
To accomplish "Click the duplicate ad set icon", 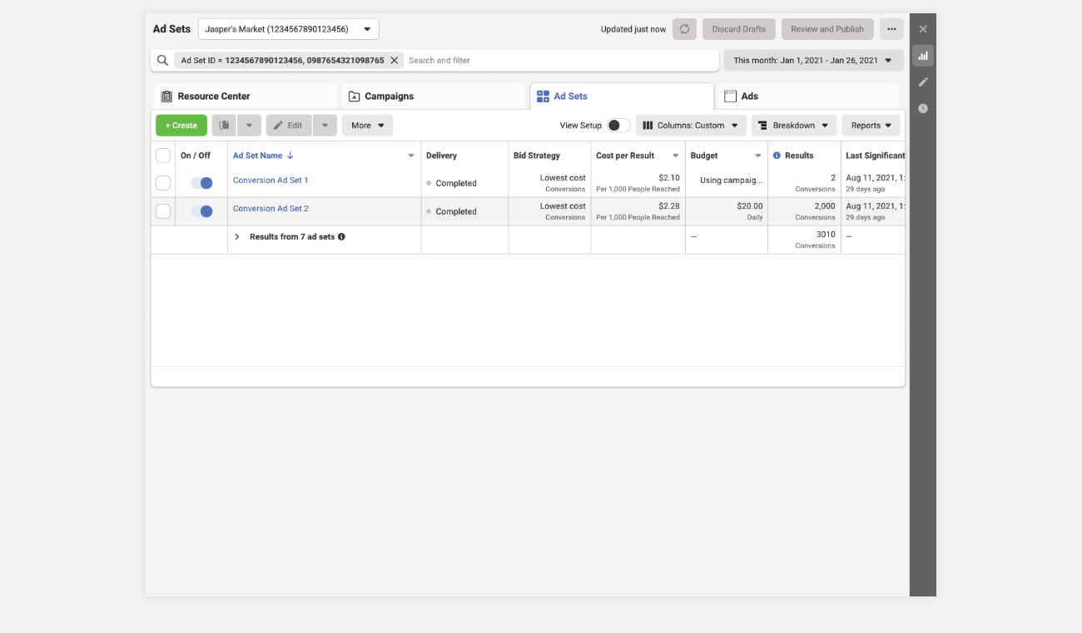I will 224,126.
